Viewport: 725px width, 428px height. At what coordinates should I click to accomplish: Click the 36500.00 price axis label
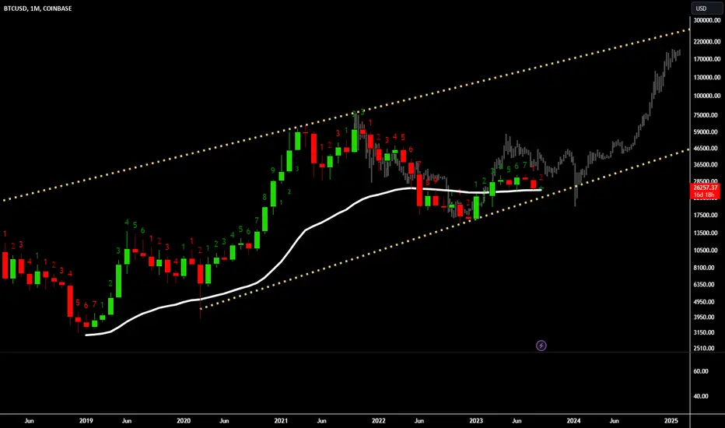707,165
